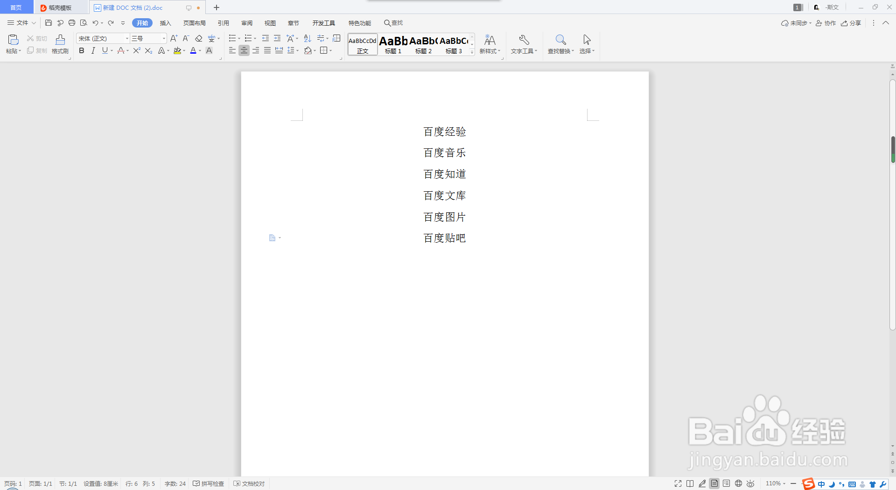Open the borders dropdown arrow
Screen dimensions: 896x490
[x=331, y=51]
